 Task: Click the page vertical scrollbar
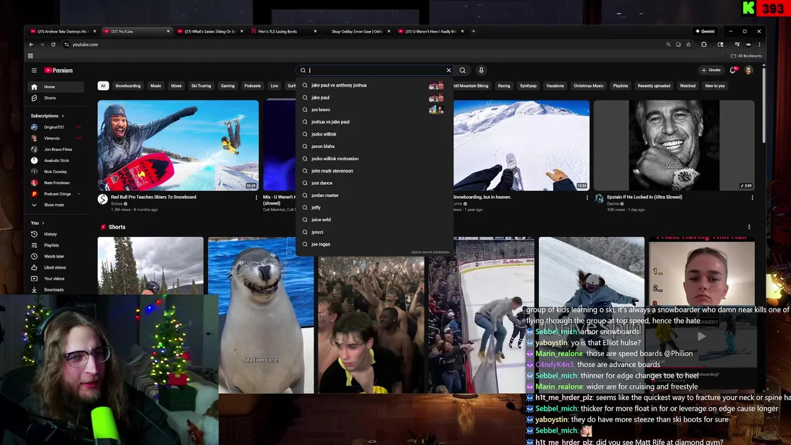764,105
